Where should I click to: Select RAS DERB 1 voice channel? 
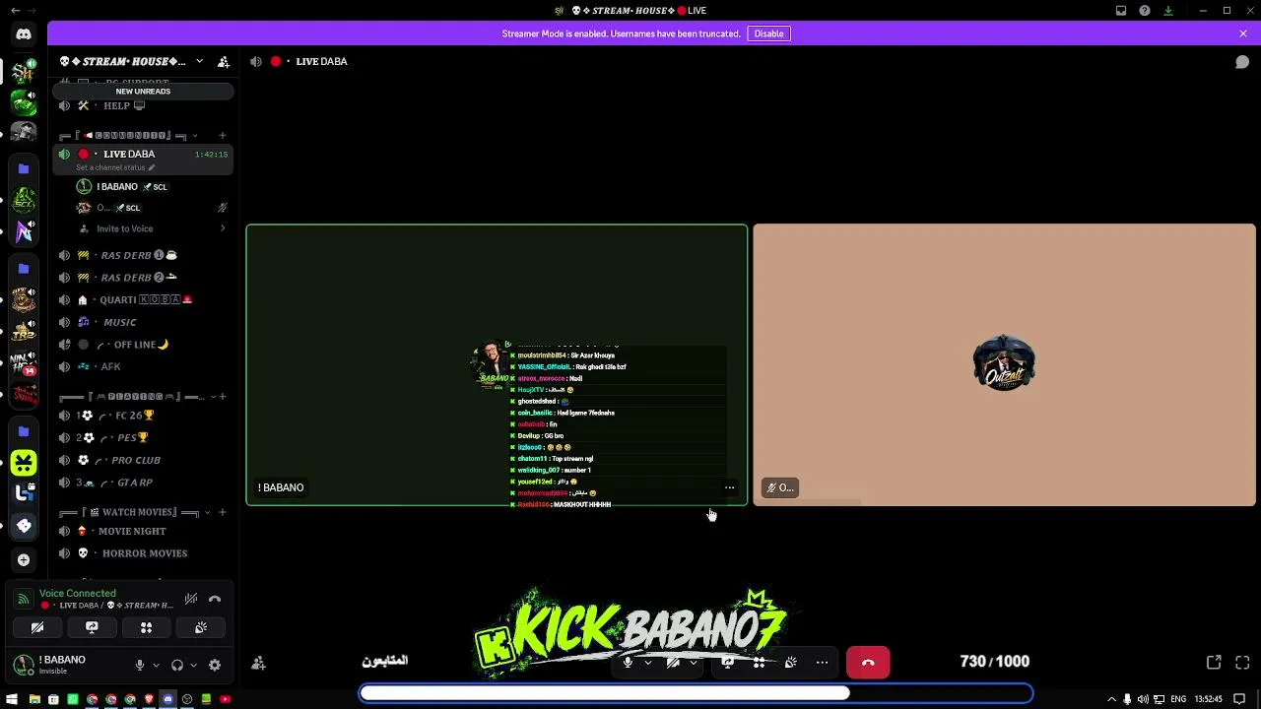point(143,255)
